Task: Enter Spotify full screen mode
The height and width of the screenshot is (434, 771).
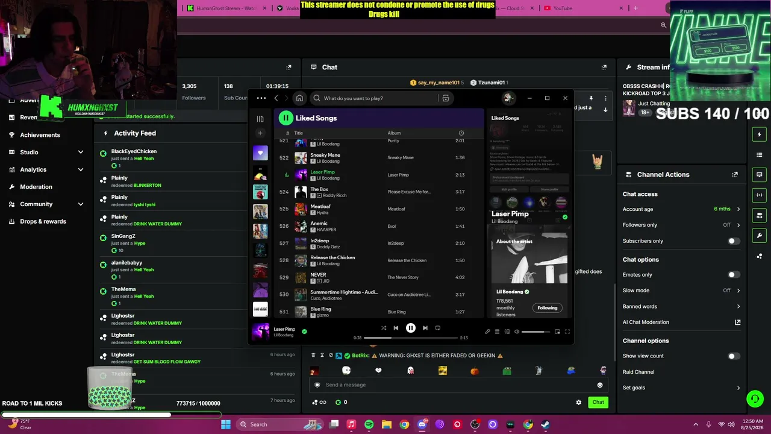Action: (567, 332)
